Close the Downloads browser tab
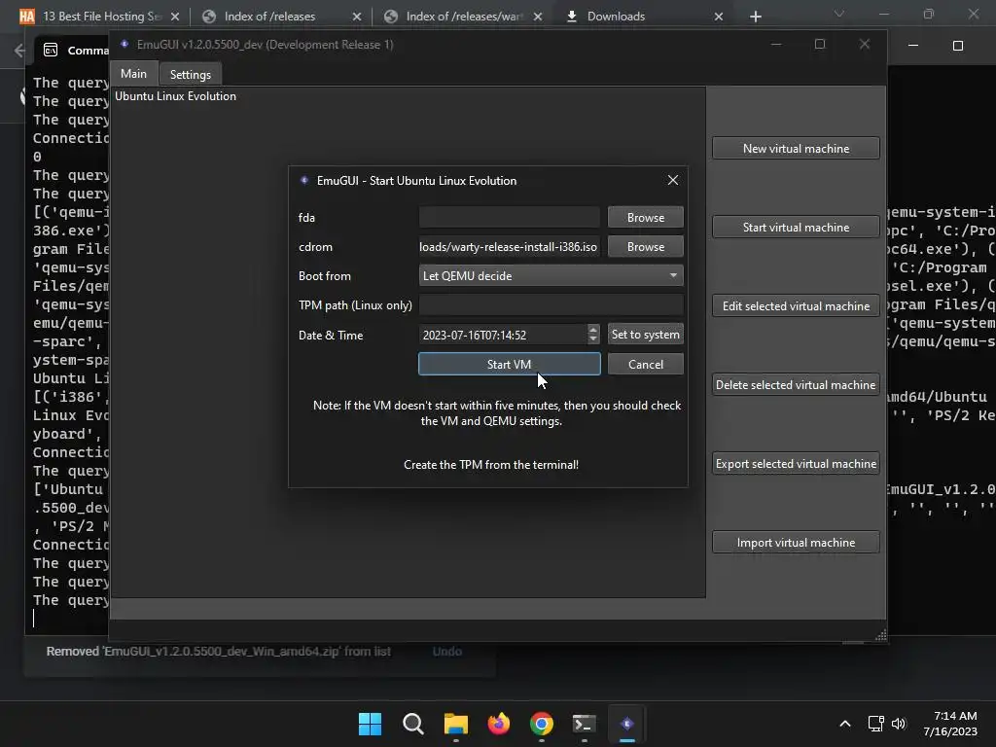 pyautogui.click(x=719, y=17)
